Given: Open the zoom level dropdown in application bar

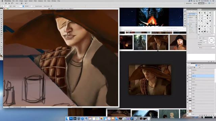Looking at the screenshot, I should click(x=18, y=3).
